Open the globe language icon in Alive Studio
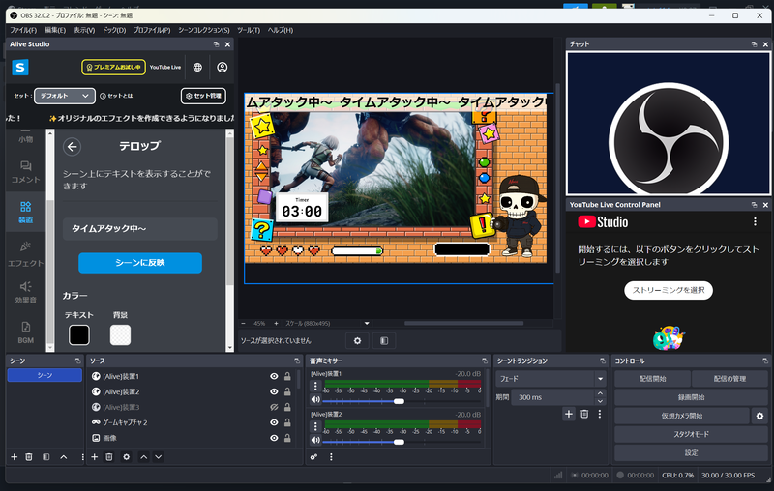Image resolution: width=774 pixels, height=491 pixels. click(x=197, y=67)
